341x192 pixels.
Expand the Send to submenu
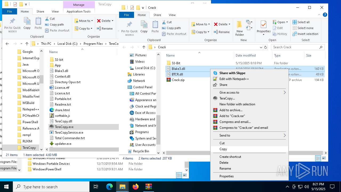249,135
